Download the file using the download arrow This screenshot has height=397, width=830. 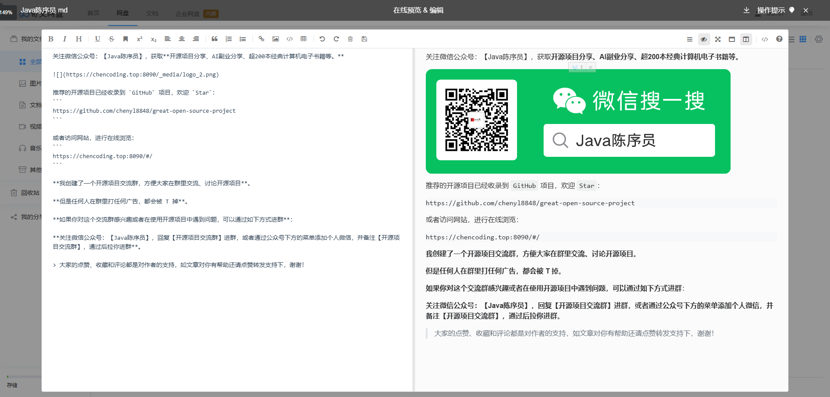pos(747,10)
